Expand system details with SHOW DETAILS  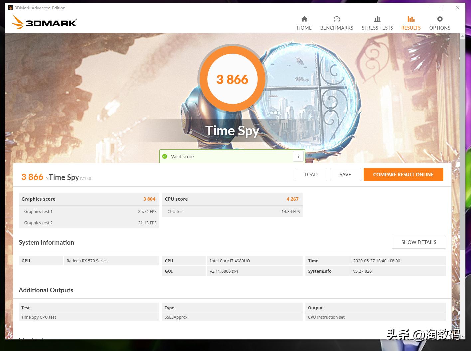pos(418,242)
